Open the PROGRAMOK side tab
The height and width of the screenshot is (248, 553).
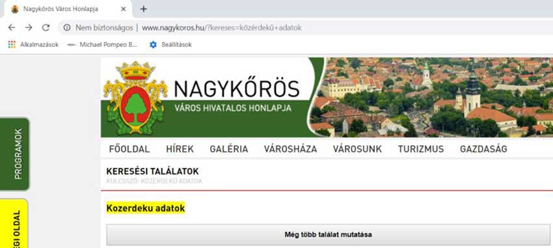click(x=15, y=154)
